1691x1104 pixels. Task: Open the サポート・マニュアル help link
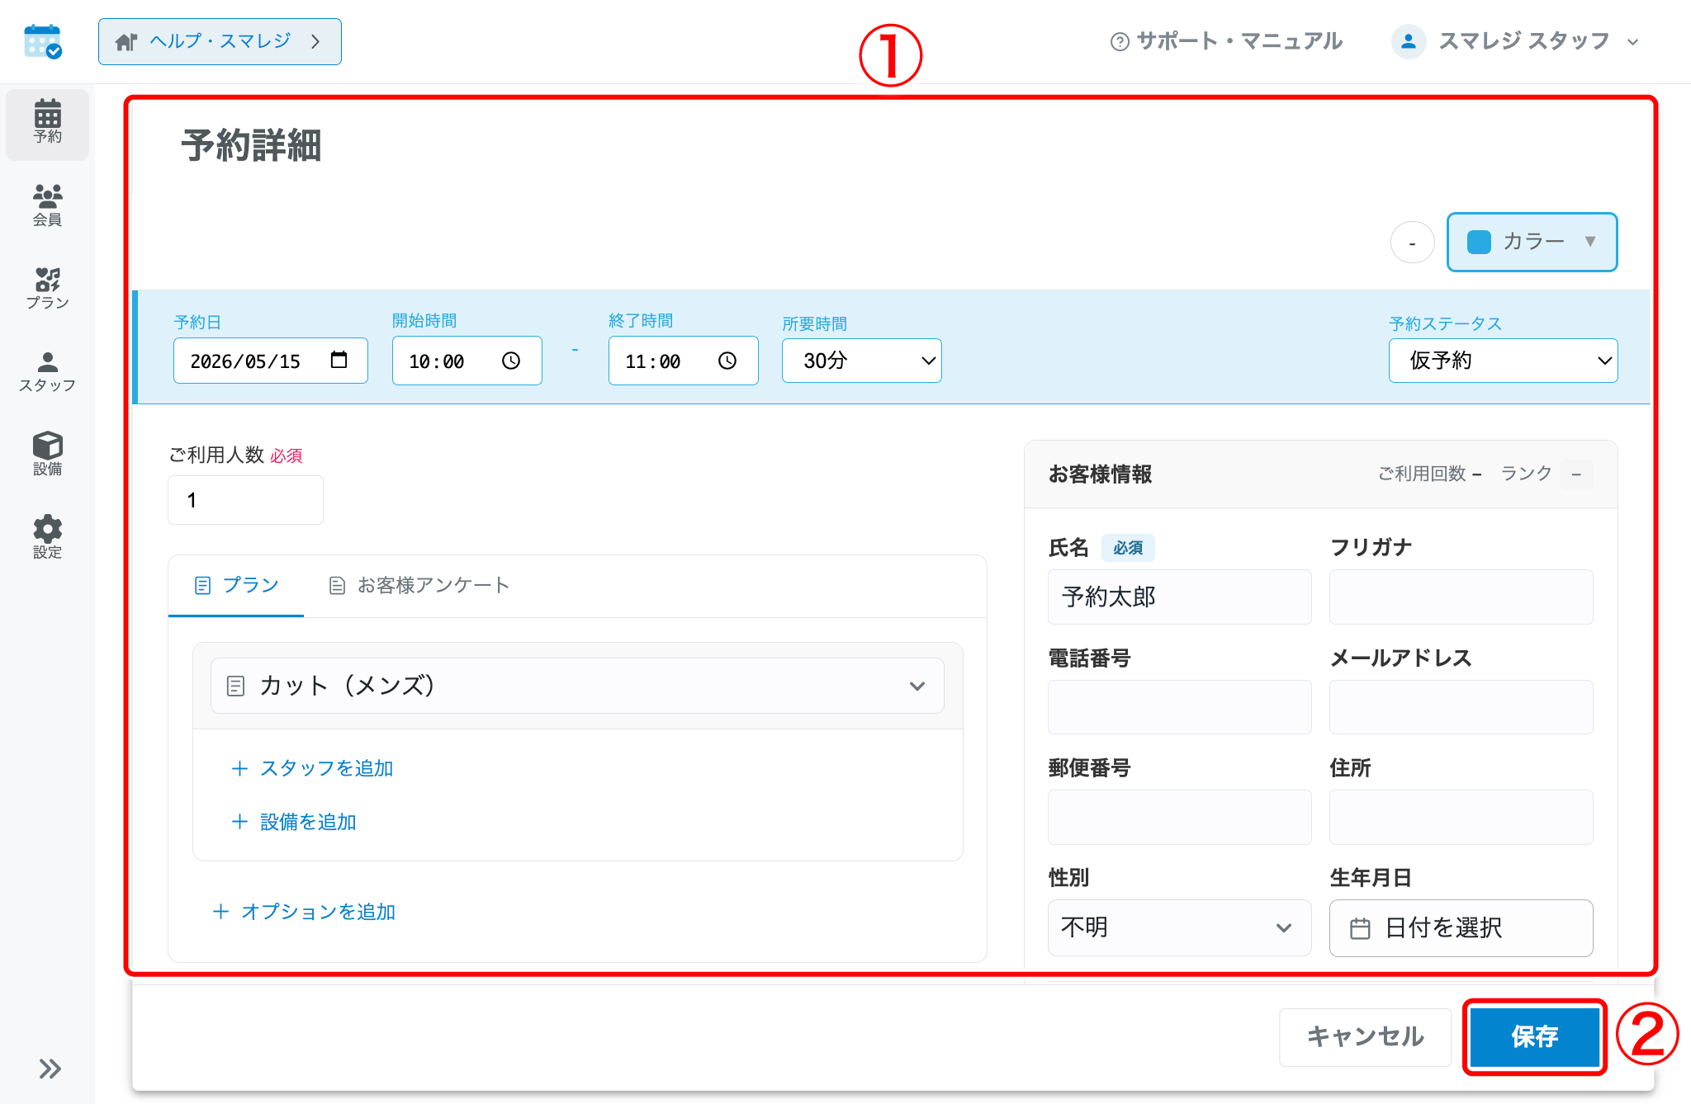(x=1226, y=41)
